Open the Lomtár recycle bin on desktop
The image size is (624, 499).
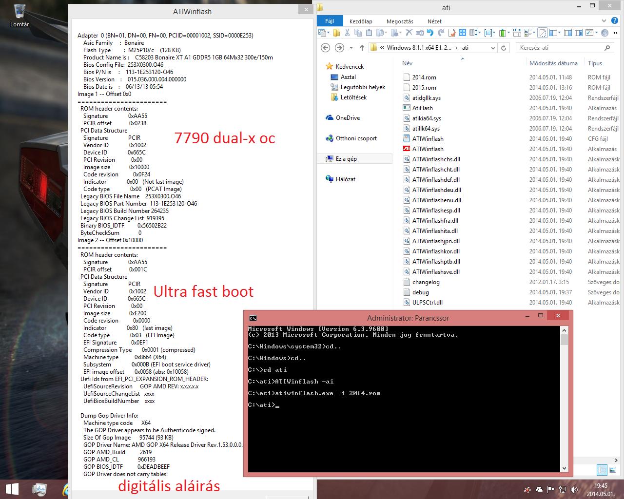pyautogui.click(x=19, y=15)
